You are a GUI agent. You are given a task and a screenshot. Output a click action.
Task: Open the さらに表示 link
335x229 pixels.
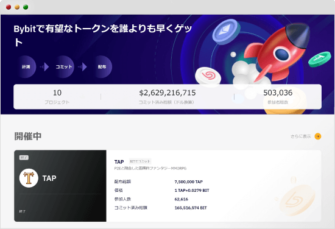point(301,136)
